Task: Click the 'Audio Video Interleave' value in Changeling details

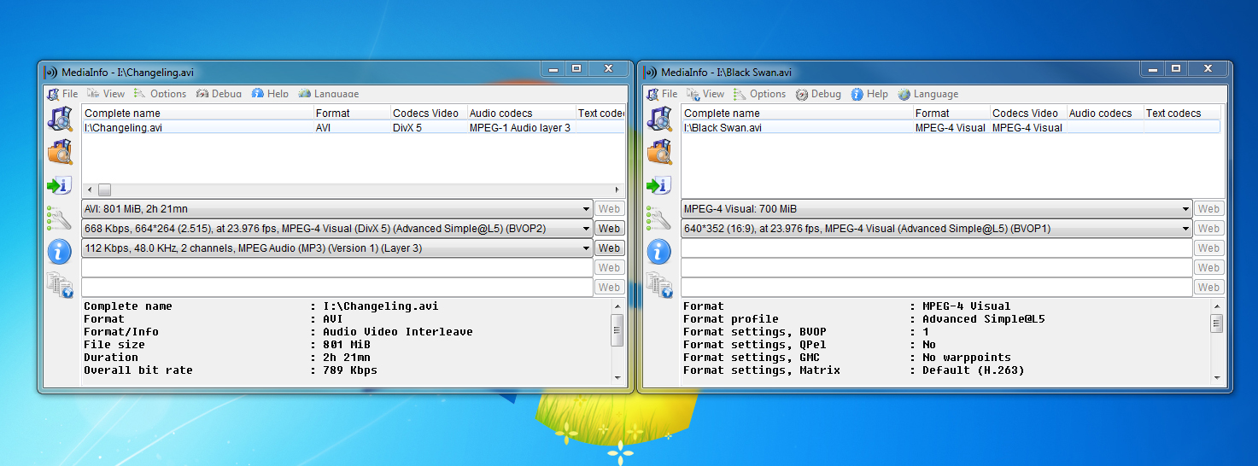Action: (x=397, y=332)
